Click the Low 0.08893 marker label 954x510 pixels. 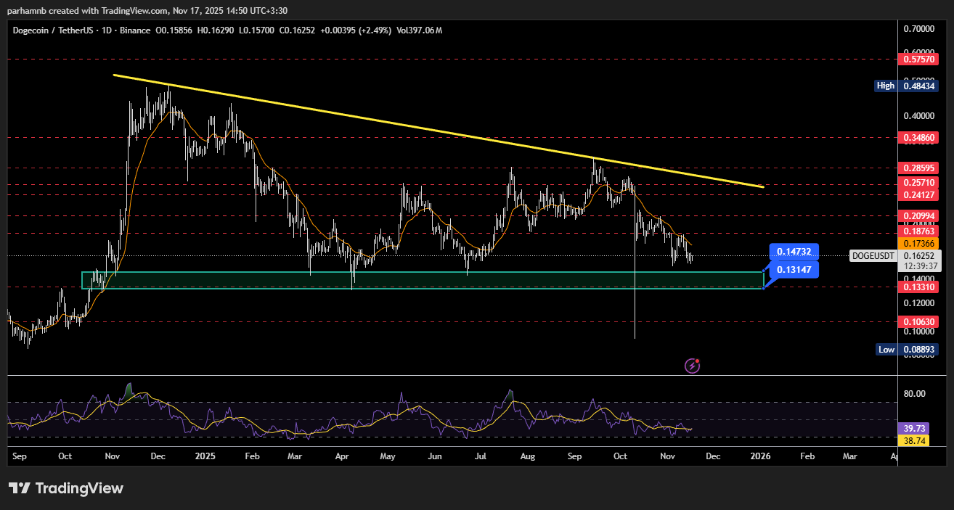click(908, 349)
